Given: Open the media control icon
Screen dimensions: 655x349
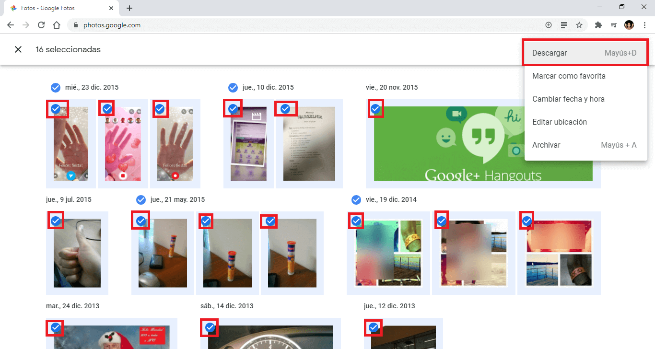Looking at the screenshot, I should click(613, 25).
